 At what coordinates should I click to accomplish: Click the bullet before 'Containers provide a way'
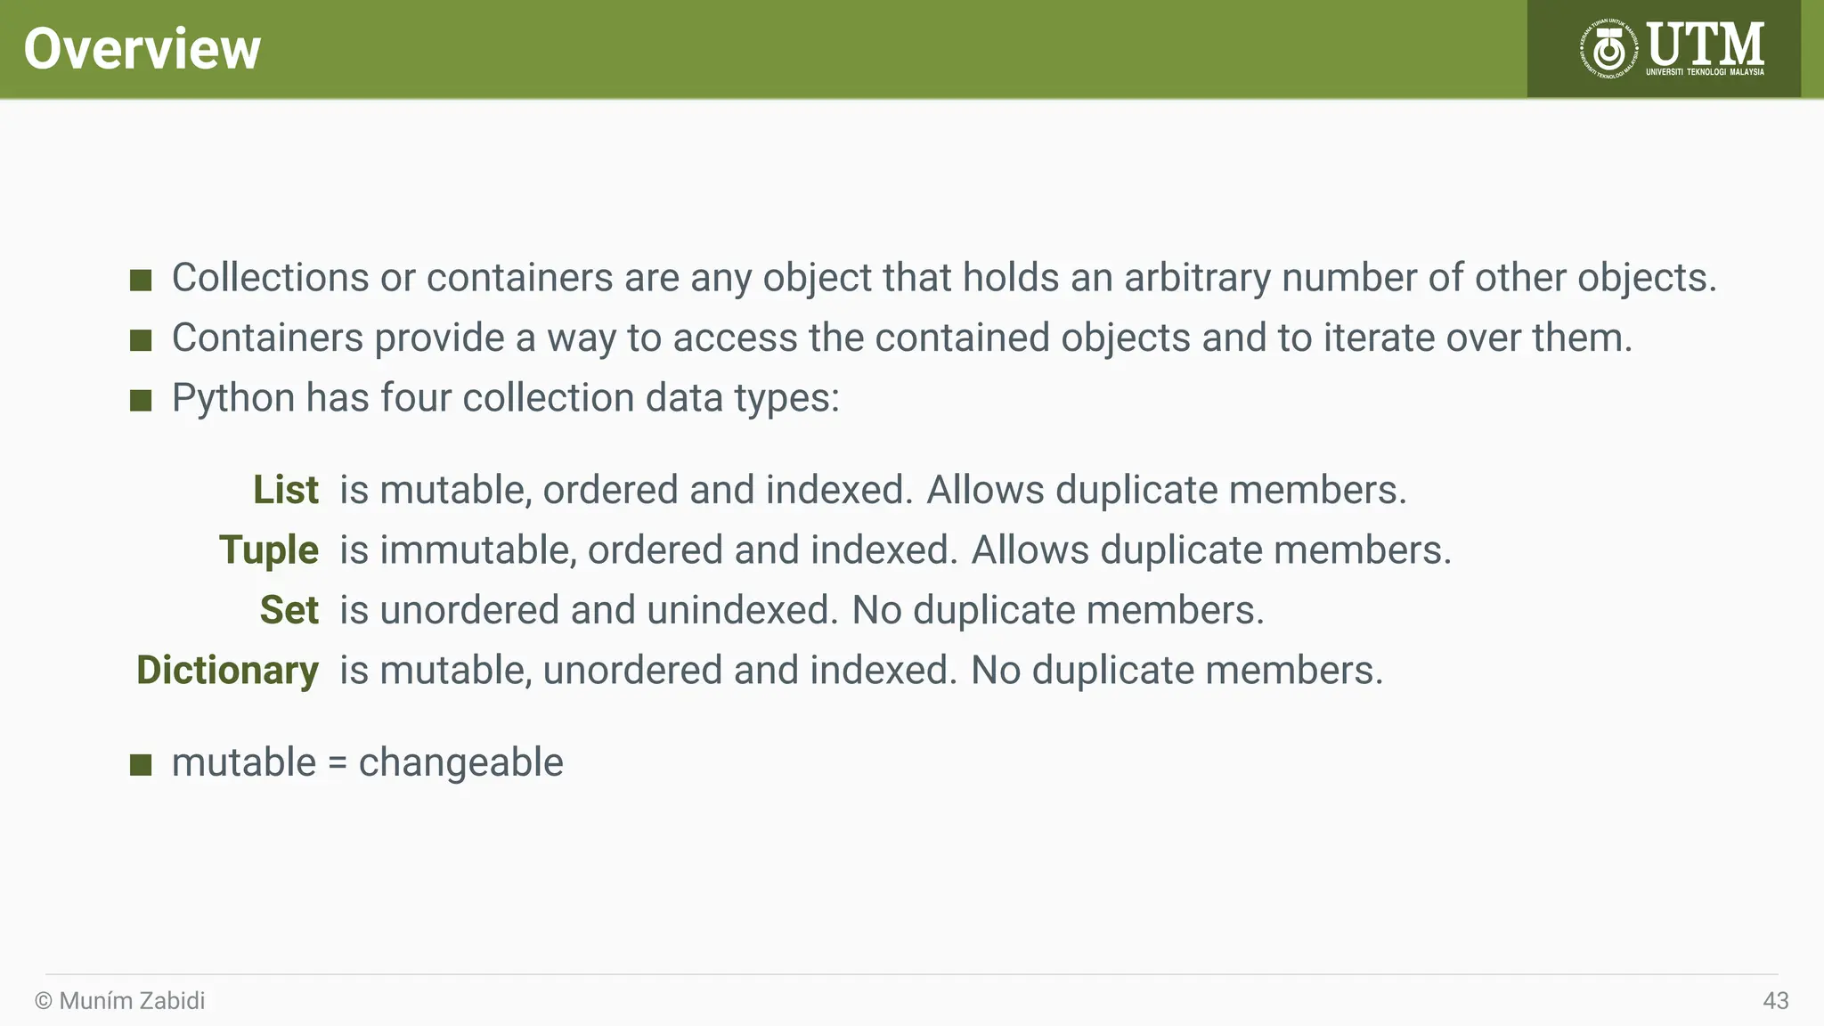(x=141, y=340)
